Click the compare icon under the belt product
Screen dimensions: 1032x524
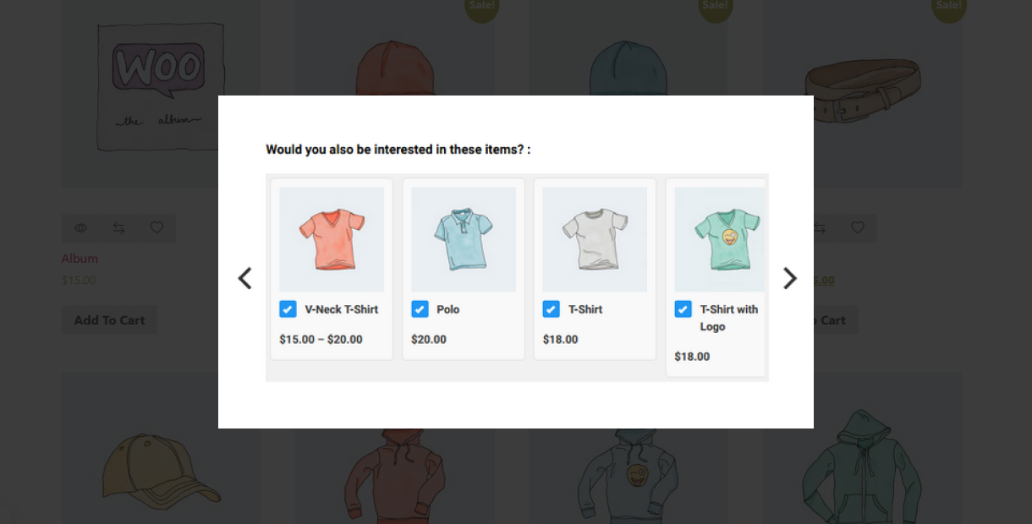[819, 227]
